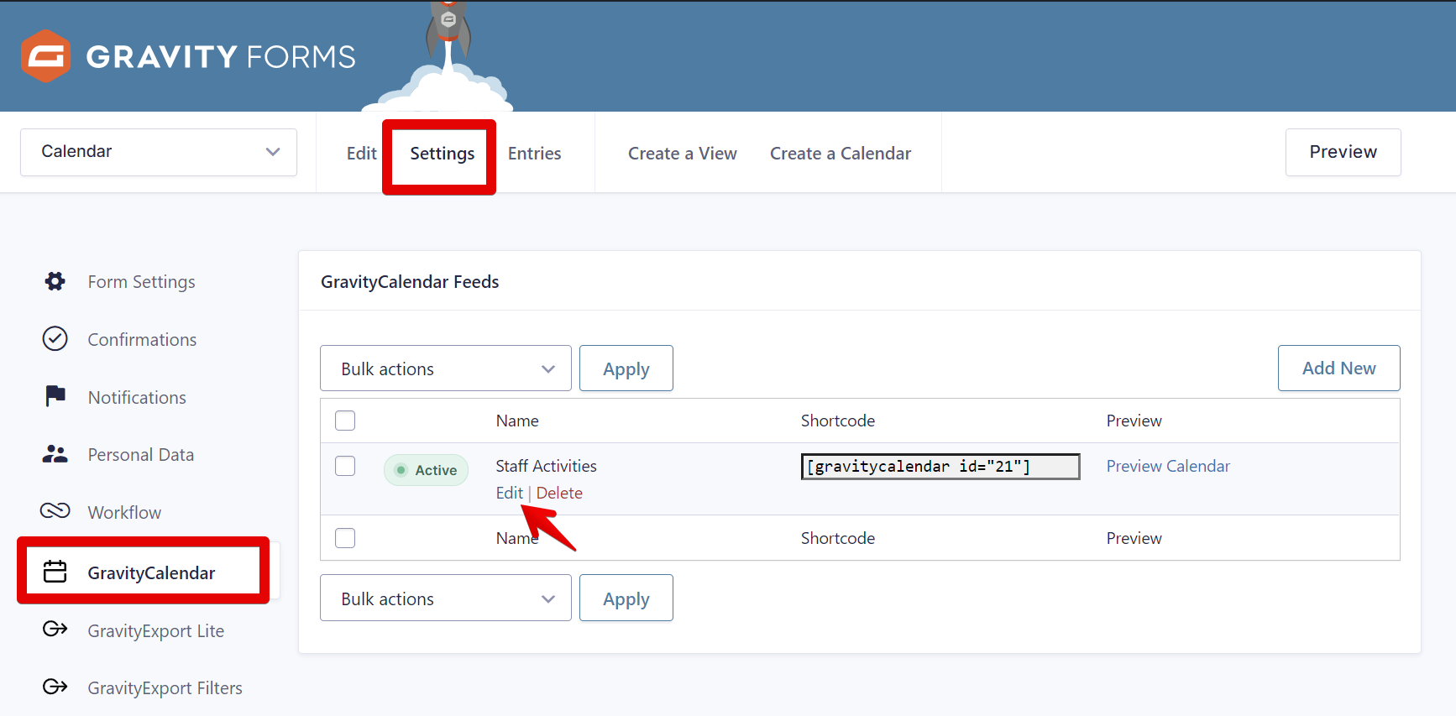
Task: Open the bottom Bulk actions dropdown
Action: [x=446, y=598]
